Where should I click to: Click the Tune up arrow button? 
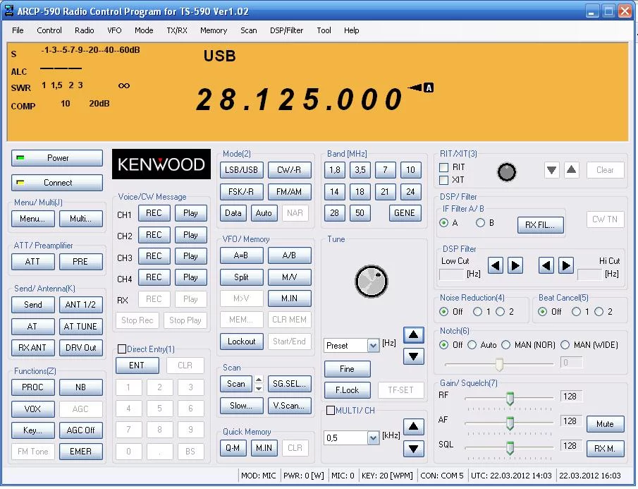tap(414, 335)
